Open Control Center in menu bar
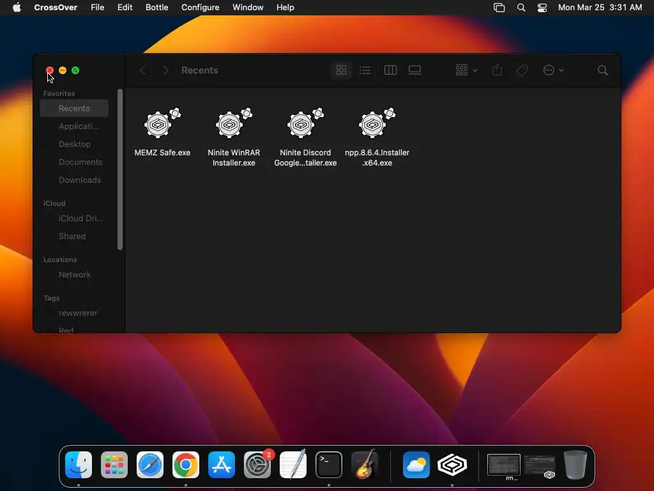Screen dimensions: 654x491 (542, 8)
